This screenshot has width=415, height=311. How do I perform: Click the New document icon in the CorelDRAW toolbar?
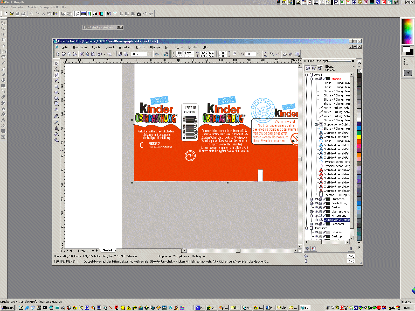[x=58, y=54]
